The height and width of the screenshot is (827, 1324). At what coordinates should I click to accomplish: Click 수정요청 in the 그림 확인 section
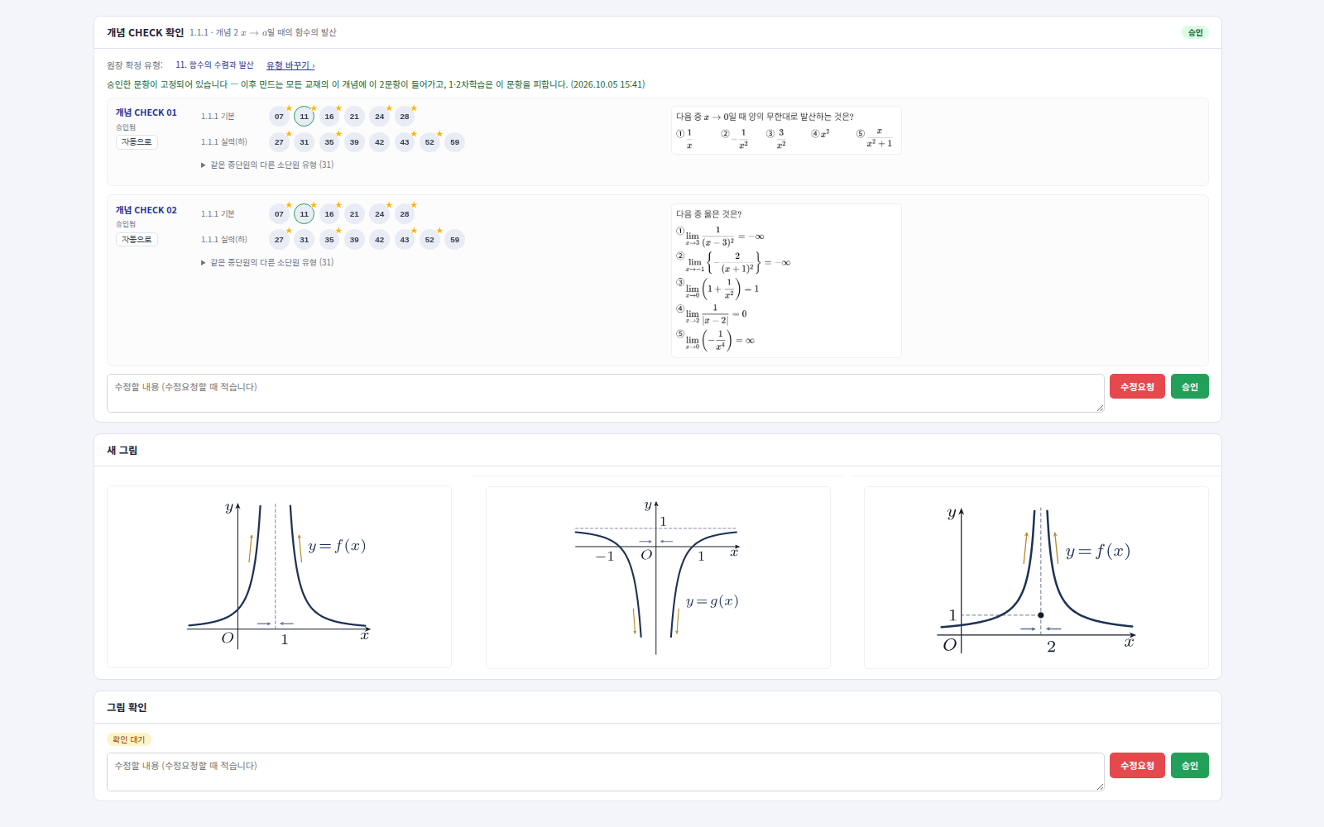click(1137, 765)
